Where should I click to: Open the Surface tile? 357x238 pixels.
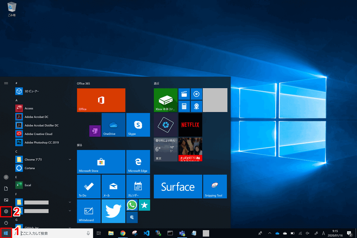178,187
